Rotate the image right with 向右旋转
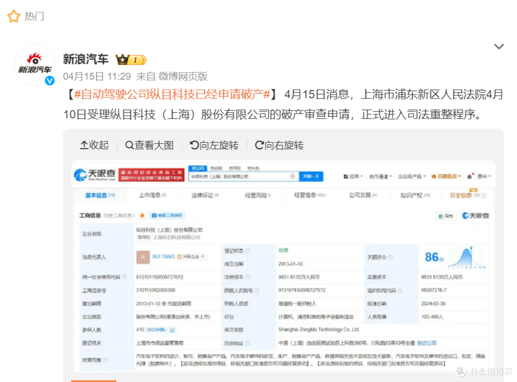 click(279, 145)
